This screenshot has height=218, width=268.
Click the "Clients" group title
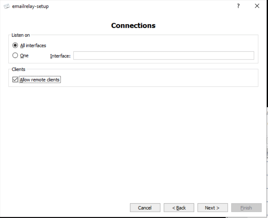coord(18,69)
